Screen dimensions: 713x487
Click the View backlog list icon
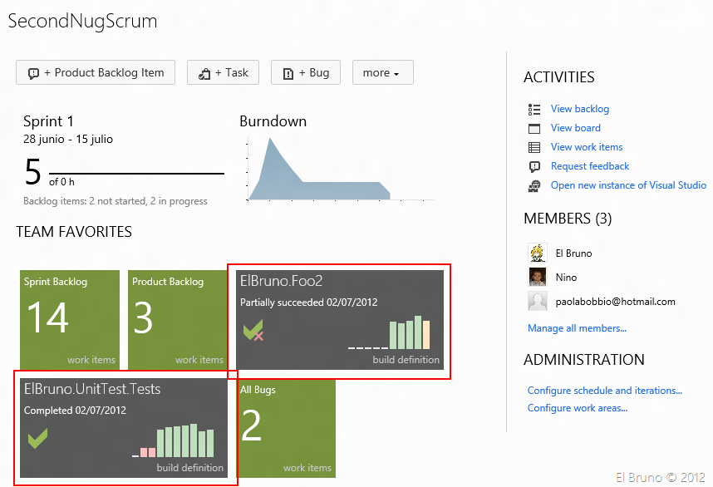tap(534, 109)
